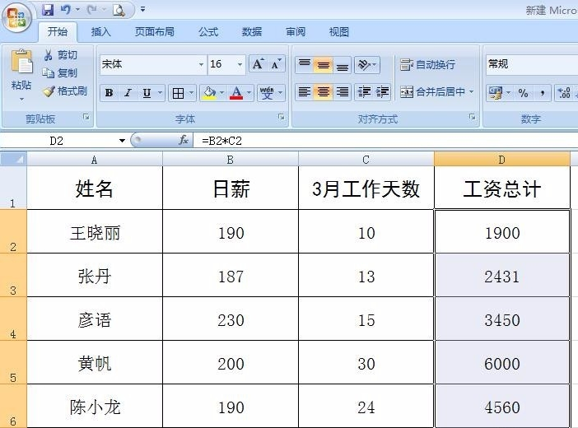Click the Office button logo
The width and height of the screenshot is (578, 428).
16,17
